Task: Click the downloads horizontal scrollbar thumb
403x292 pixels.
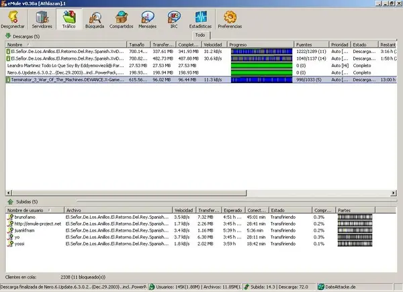Action: 129,193
